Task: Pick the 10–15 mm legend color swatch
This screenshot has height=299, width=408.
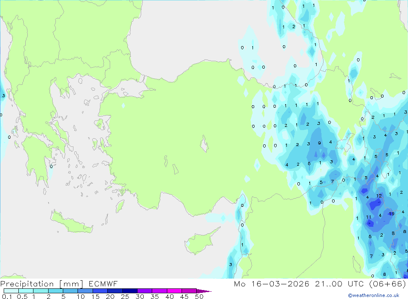Action: tap(85, 291)
